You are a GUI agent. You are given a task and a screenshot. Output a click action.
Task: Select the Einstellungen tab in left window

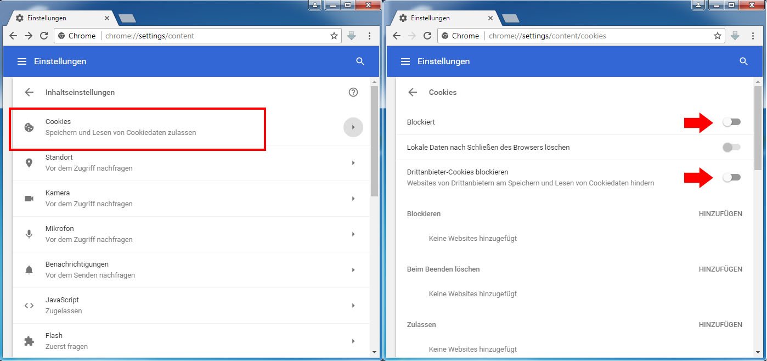pos(62,18)
